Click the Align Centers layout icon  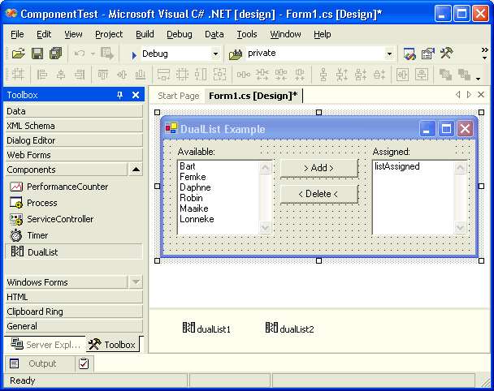click(61, 75)
